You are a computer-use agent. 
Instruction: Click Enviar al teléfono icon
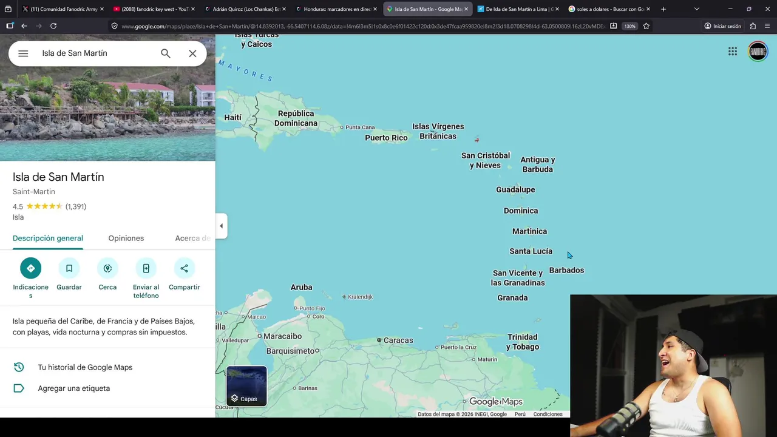point(146,268)
